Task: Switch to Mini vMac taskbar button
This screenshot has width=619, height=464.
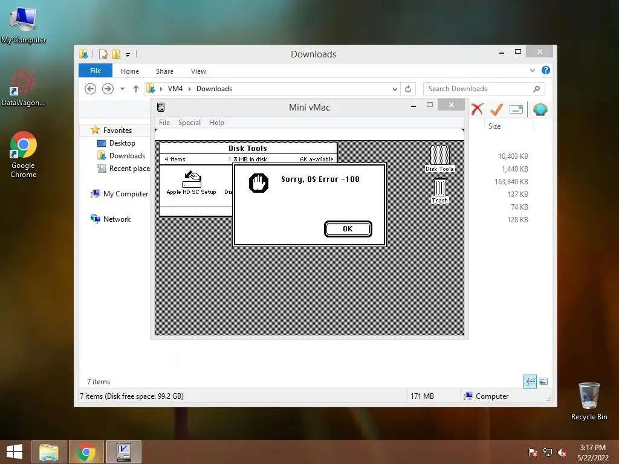Action: [124, 452]
